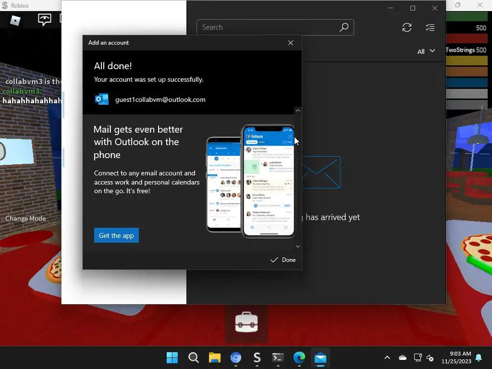Image resolution: width=492 pixels, height=369 pixels.
Task: Open the Roblox briefcase backpack icon
Action: point(246,322)
